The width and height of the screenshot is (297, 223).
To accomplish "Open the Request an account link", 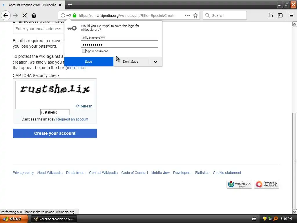I will (x=72, y=119).
